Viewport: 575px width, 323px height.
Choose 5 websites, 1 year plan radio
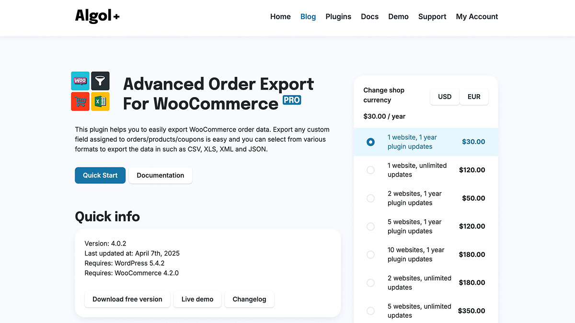[x=370, y=226]
